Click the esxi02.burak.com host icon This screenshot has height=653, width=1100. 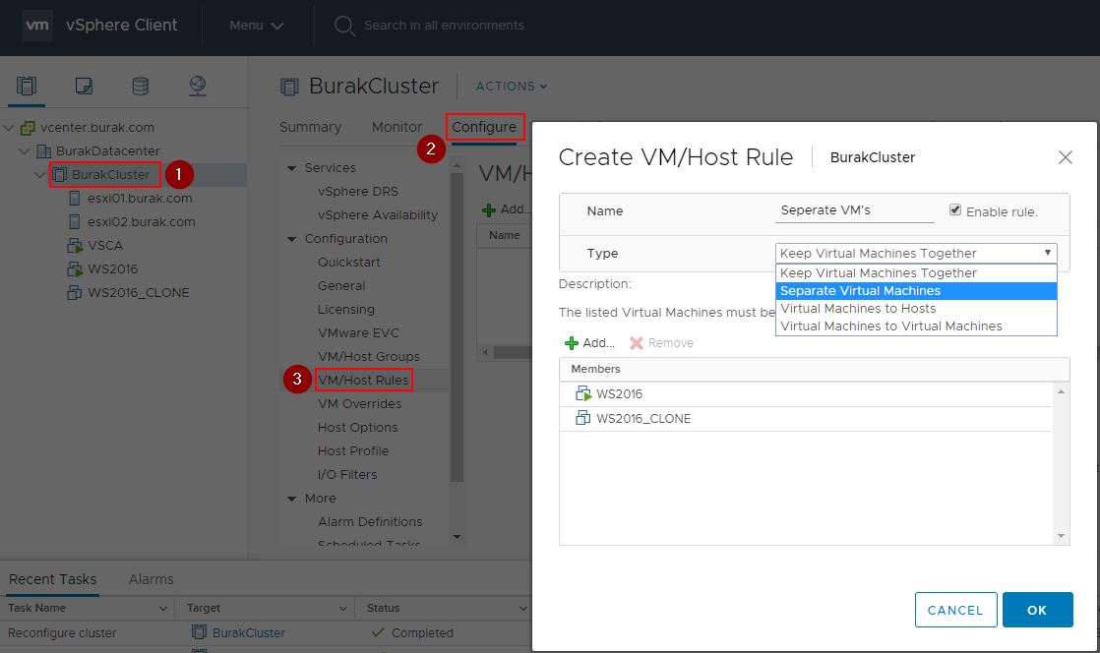75,221
